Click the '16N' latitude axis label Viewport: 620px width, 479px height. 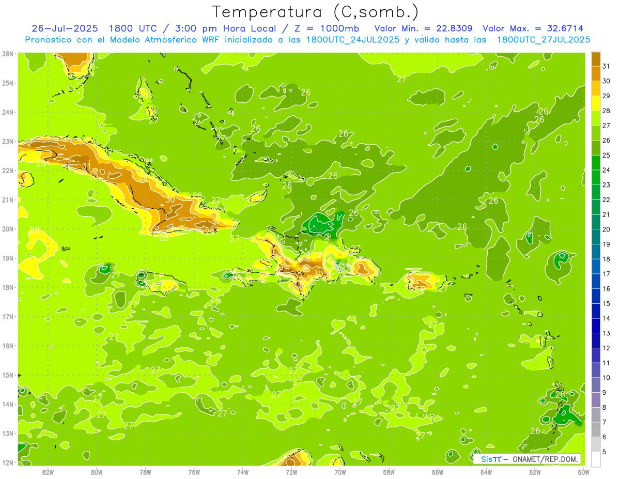(7, 346)
